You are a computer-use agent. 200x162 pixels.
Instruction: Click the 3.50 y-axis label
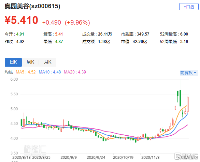coord(14,153)
